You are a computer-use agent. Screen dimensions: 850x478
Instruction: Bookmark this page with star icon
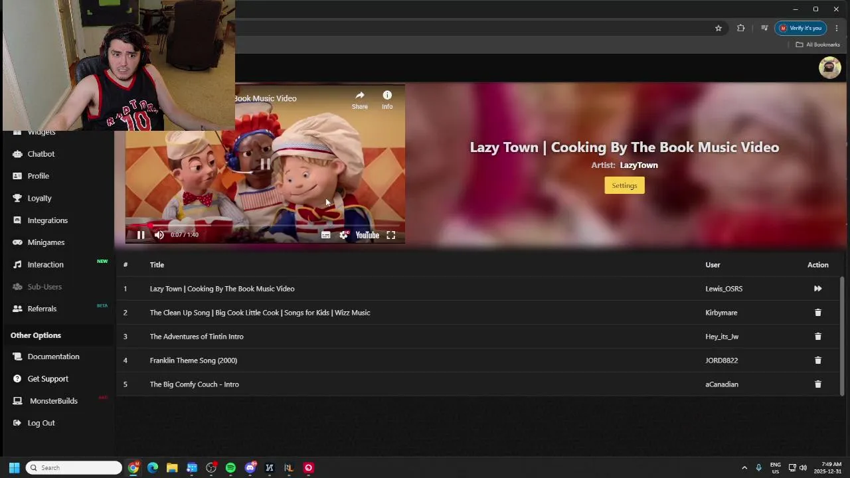(718, 28)
